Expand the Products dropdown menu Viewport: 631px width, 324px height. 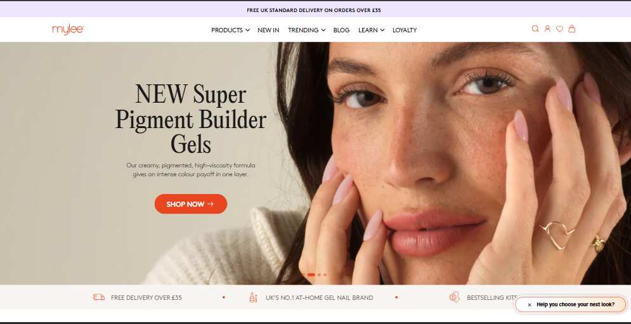(230, 30)
